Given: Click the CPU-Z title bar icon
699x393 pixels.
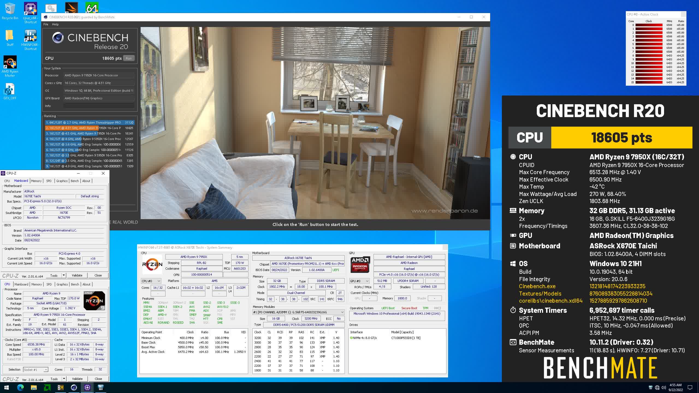Looking at the screenshot, I should 3,173.
